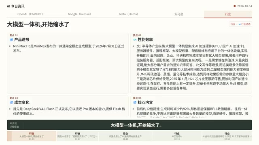This screenshot has width=259, height=145.
Task: Select the 行业 tab in top bar
Action: [x=228, y=14]
